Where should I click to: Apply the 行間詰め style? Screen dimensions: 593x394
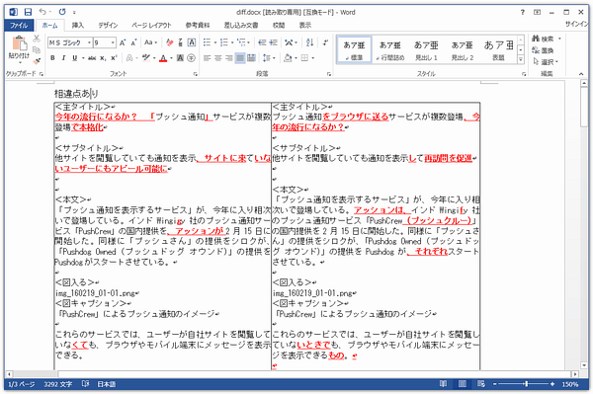(x=390, y=50)
